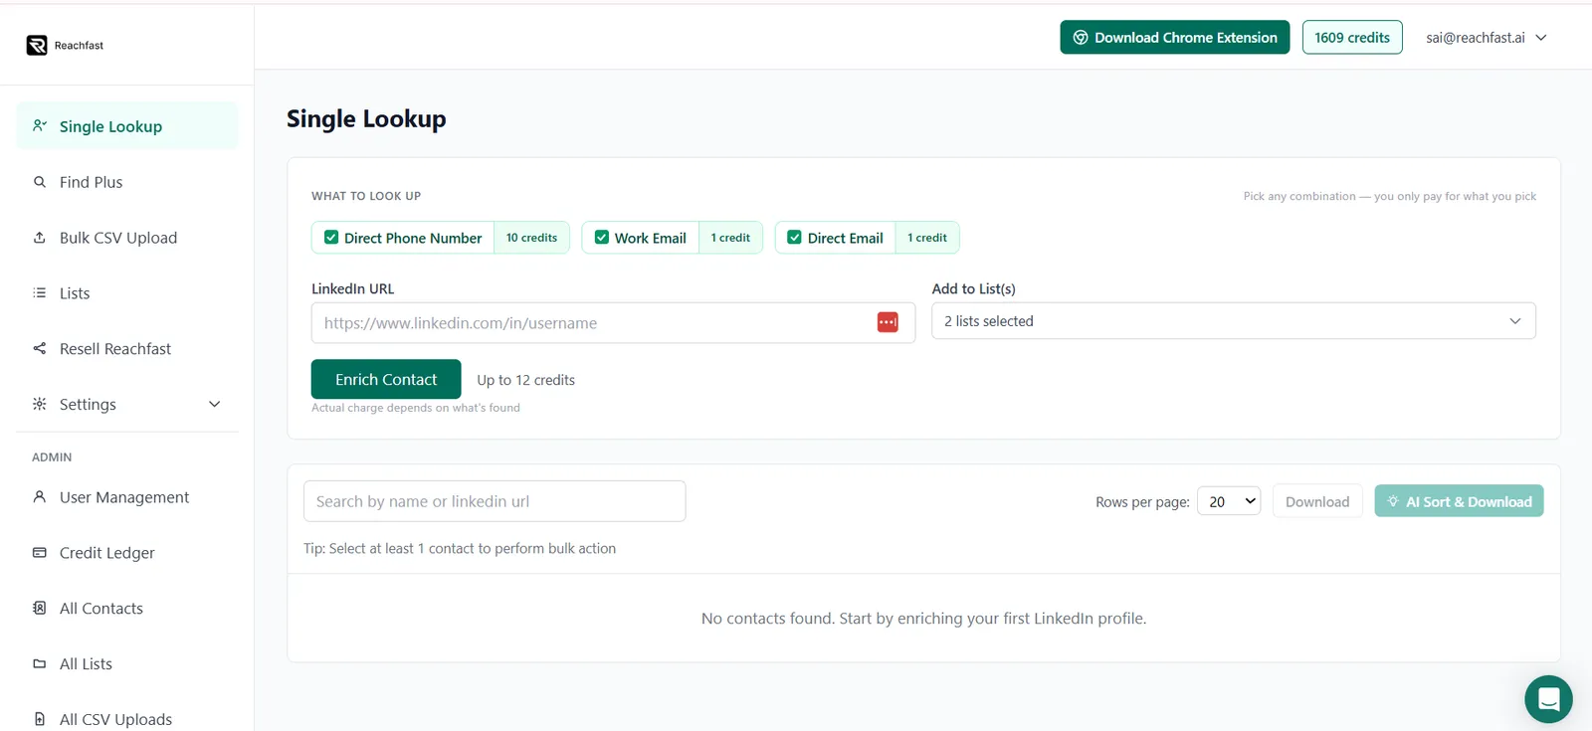Click the Chrome icon in the Download Extension button
Screen dimensions: 1592x731
pyautogui.click(x=1081, y=38)
